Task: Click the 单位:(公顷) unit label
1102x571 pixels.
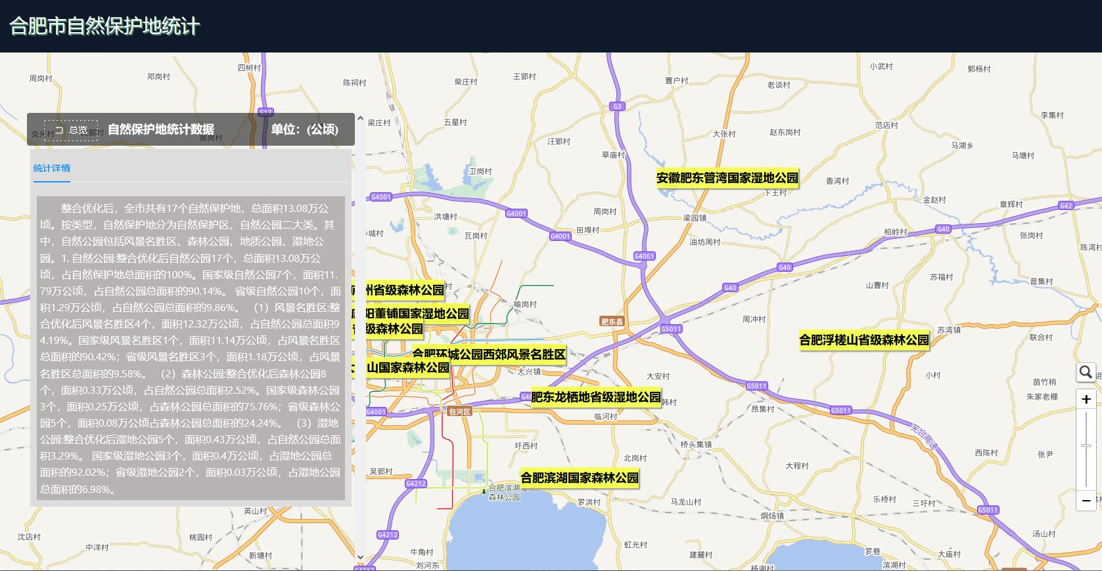Action: click(305, 129)
